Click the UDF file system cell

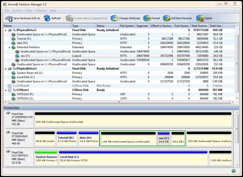coord(123,94)
